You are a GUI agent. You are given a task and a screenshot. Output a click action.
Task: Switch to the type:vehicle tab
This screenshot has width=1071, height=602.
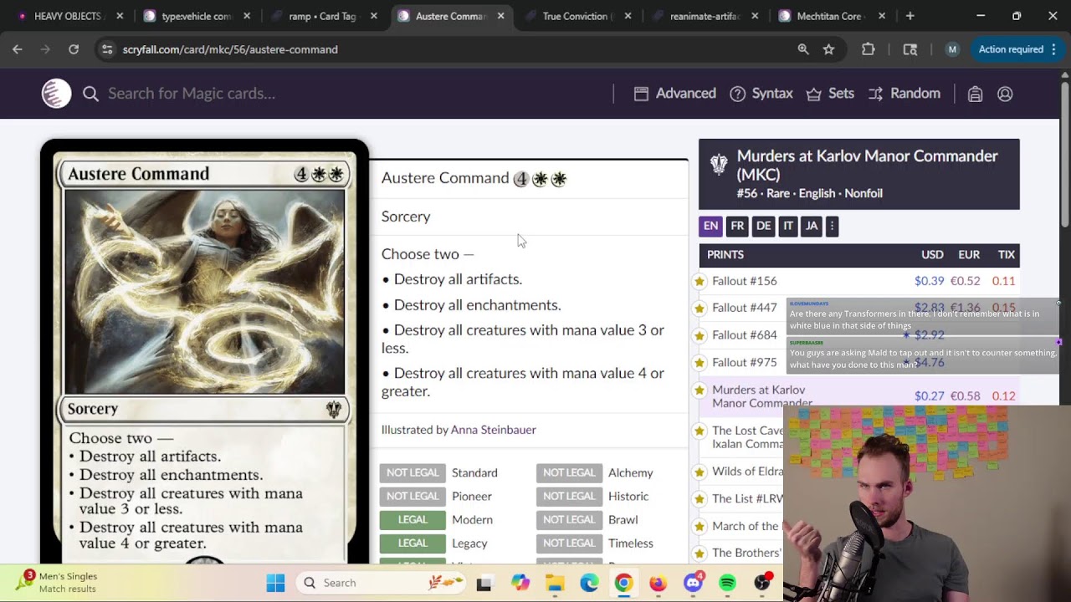197,16
